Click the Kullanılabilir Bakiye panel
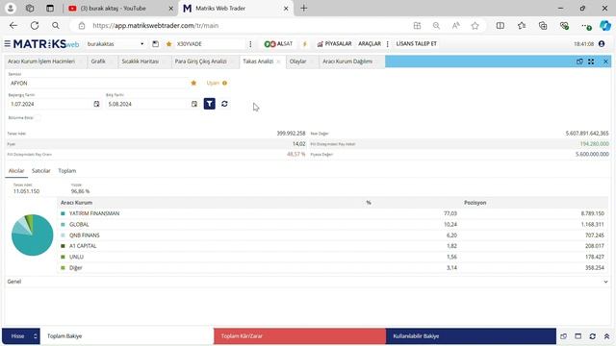The image size is (616, 346). [x=471, y=336]
